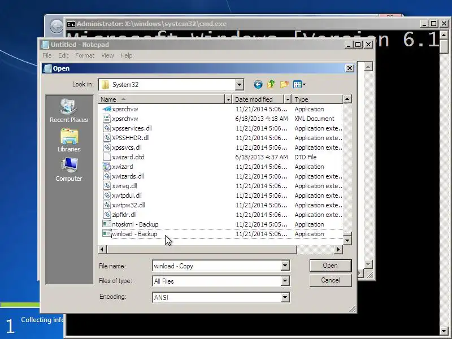Viewport: 452px width, 339px height.
Task: Open the Date modified column filter arrow
Action: [x=288, y=99]
